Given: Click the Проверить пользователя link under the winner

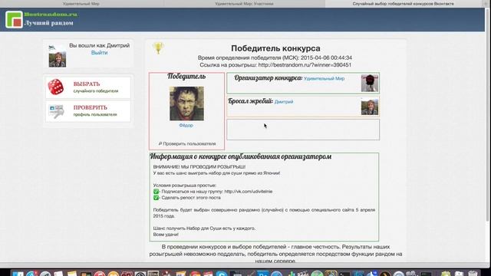Looking at the screenshot, I should [187, 143].
